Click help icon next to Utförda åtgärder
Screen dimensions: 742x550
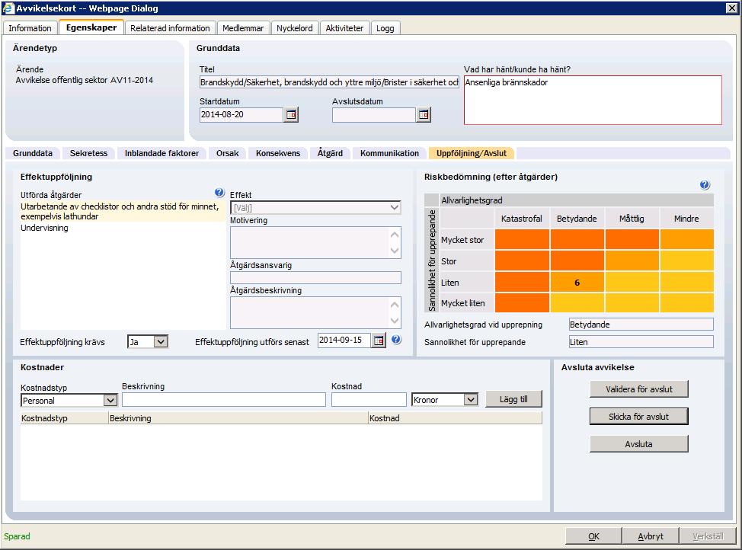click(219, 192)
